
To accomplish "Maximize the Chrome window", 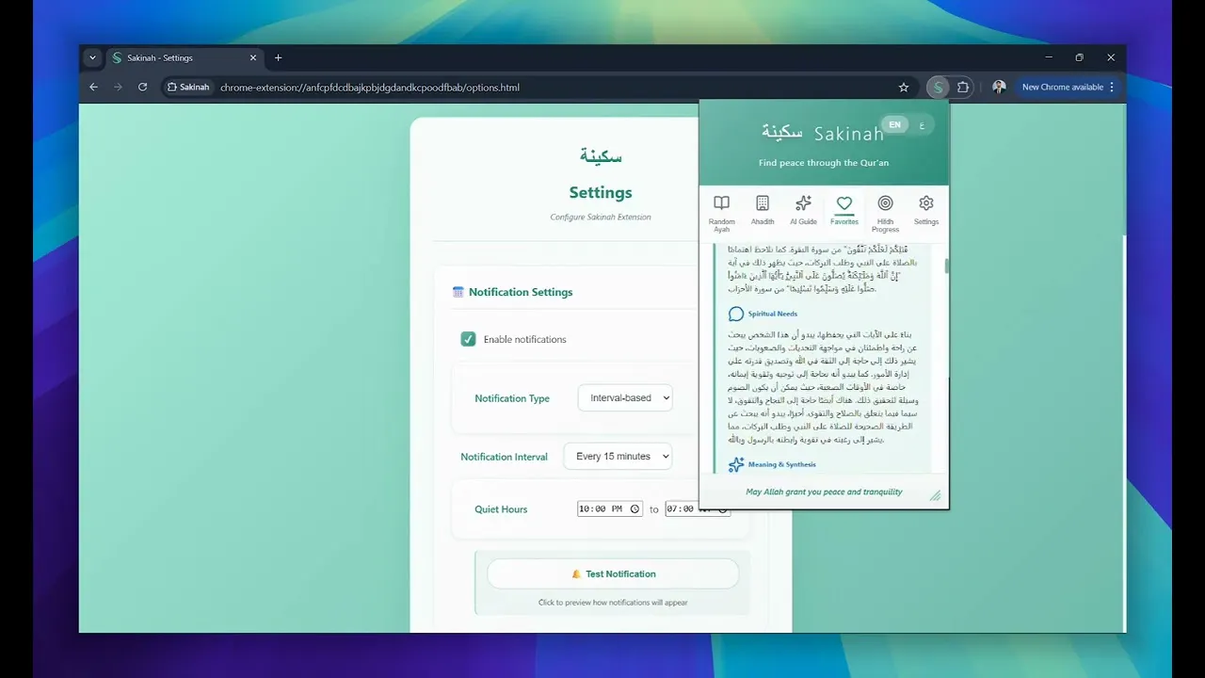I will pos(1080,57).
